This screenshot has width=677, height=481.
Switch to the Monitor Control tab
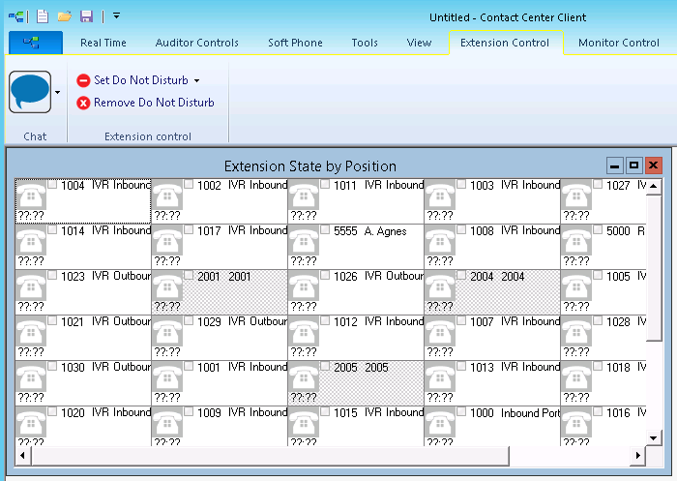point(619,43)
